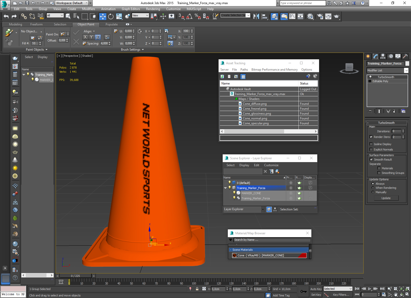
Task: Open the Modifiers menu
Action: (89, 9)
